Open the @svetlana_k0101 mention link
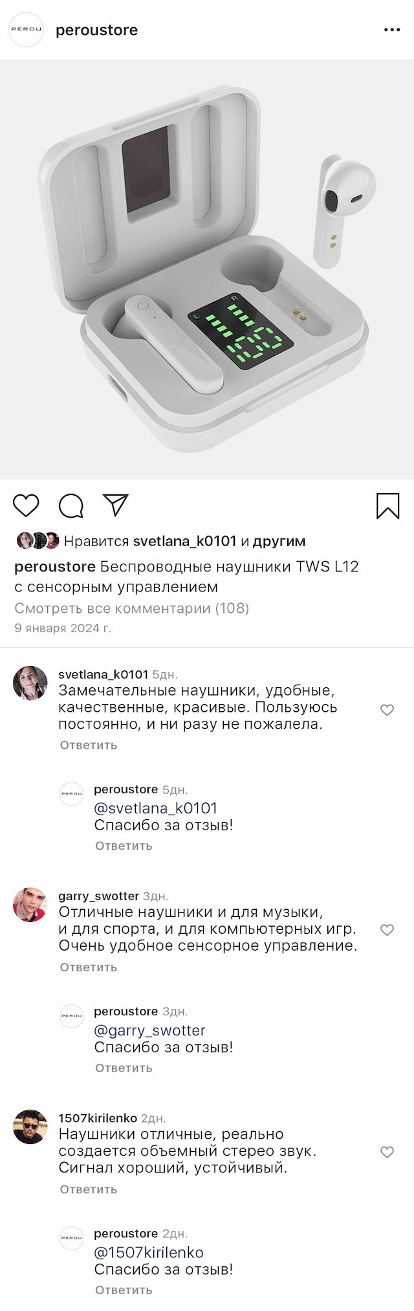Image resolution: width=414 pixels, height=1311 pixels. pyautogui.click(x=155, y=808)
